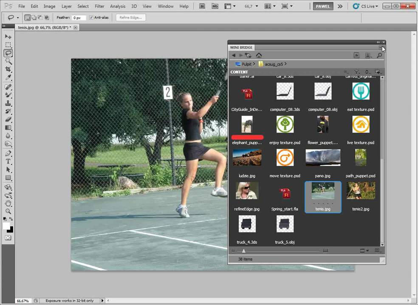Screen dimensions: 418x305
Task: Reset default foreground and background colors
Action: tap(5, 219)
